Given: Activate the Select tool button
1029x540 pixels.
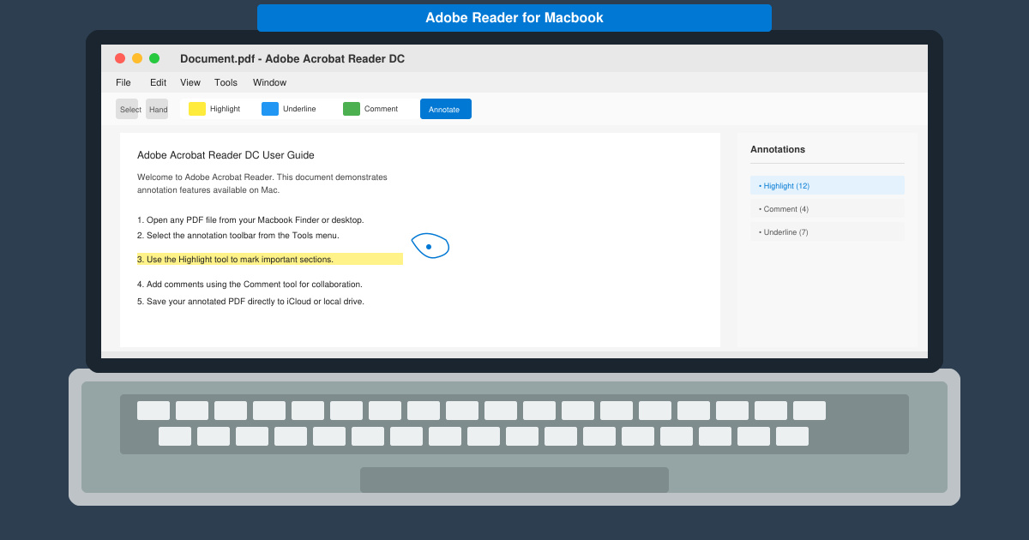Looking at the screenshot, I should pyautogui.click(x=127, y=109).
